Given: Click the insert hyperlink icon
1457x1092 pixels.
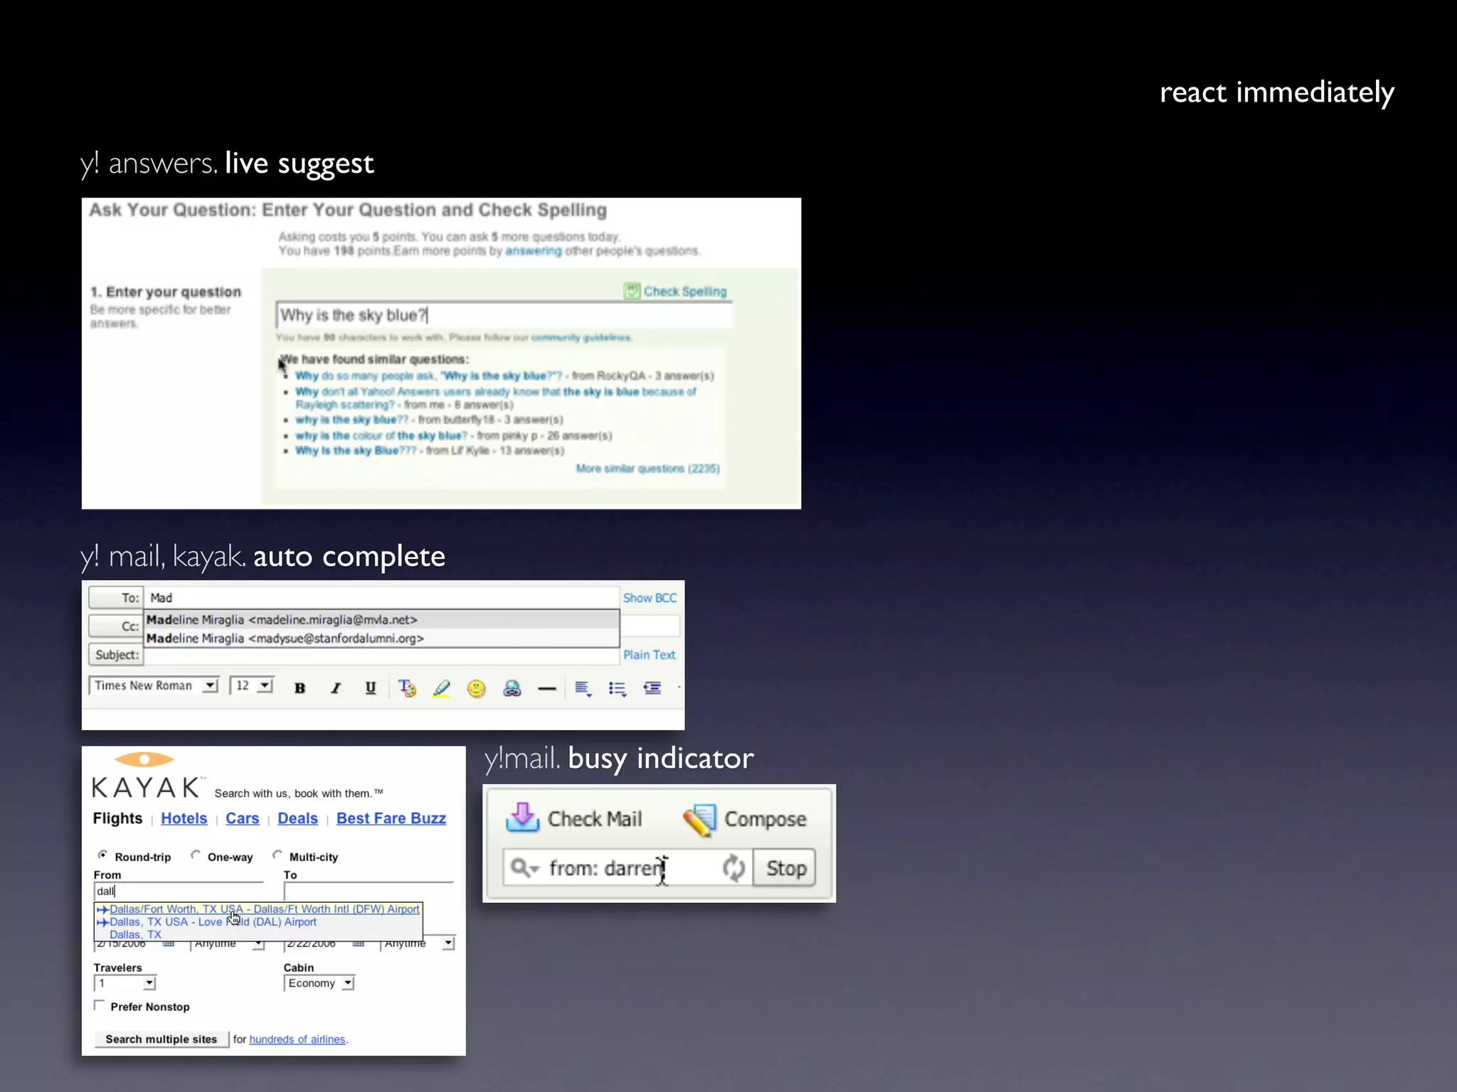Looking at the screenshot, I should point(512,687).
